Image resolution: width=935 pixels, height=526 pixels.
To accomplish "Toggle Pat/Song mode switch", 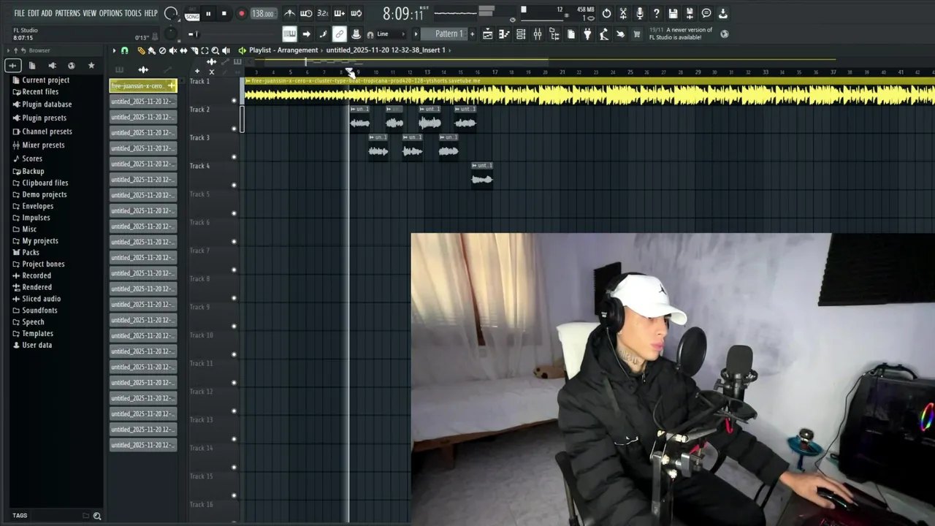I will (192, 14).
